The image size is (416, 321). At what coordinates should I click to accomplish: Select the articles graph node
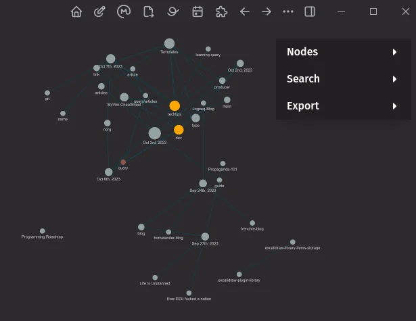[101, 86]
